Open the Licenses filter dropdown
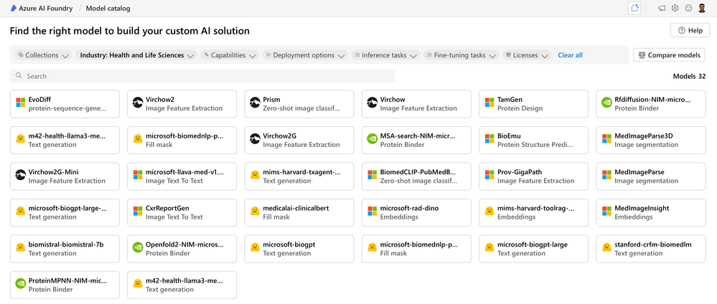The width and height of the screenshot is (717, 304). click(x=527, y=55)
